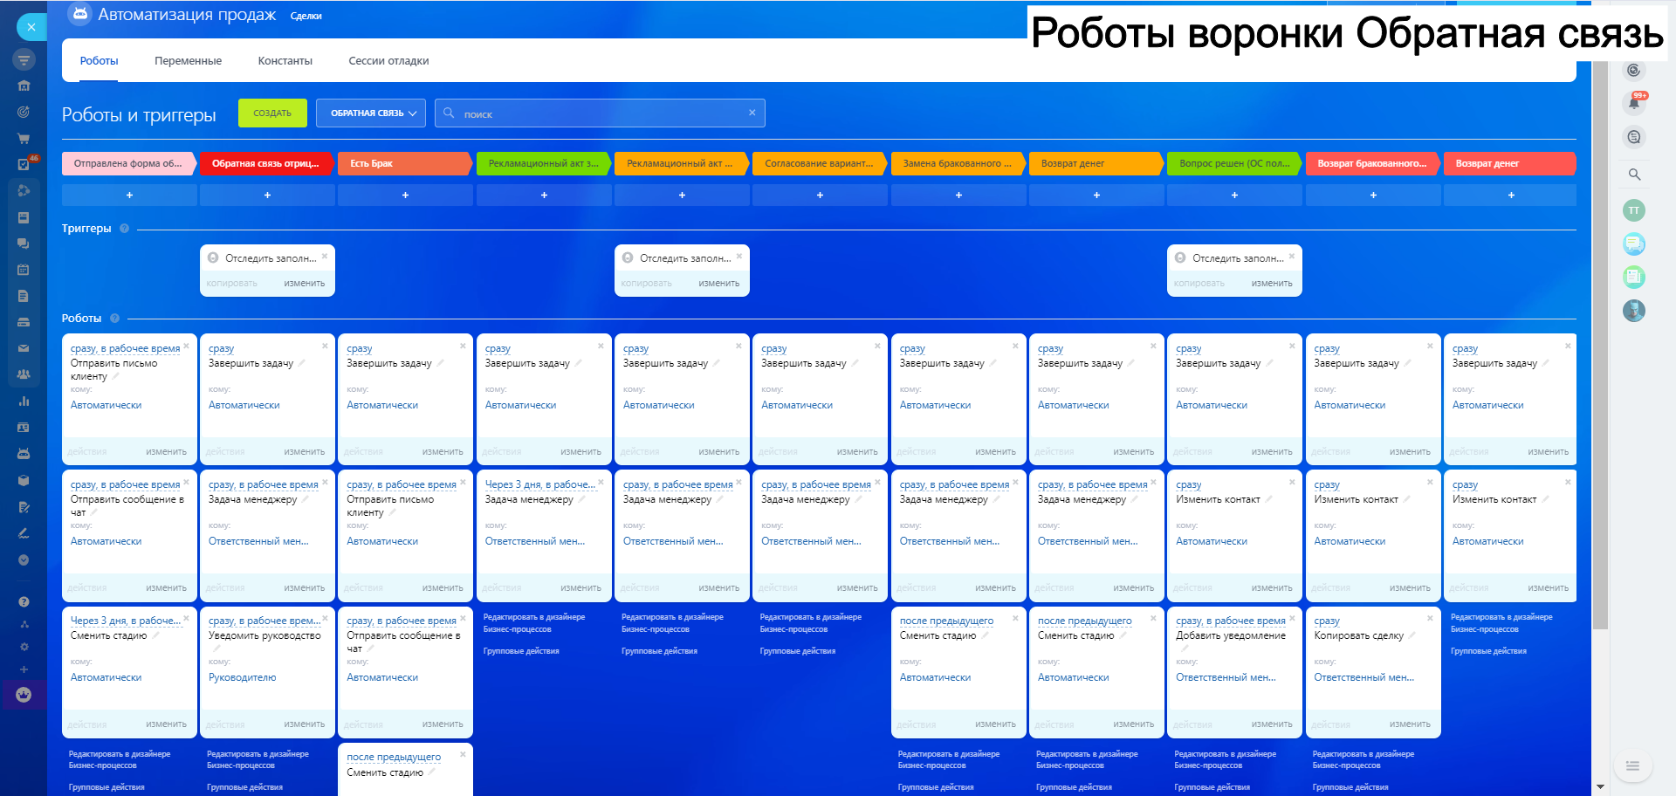
Task: Open the contact card icon in left sidebar
Action: [24, 428]
